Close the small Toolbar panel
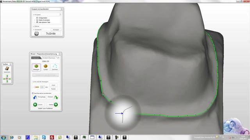The height and width of the screenshot is (140, 250). tap(11, 64)
